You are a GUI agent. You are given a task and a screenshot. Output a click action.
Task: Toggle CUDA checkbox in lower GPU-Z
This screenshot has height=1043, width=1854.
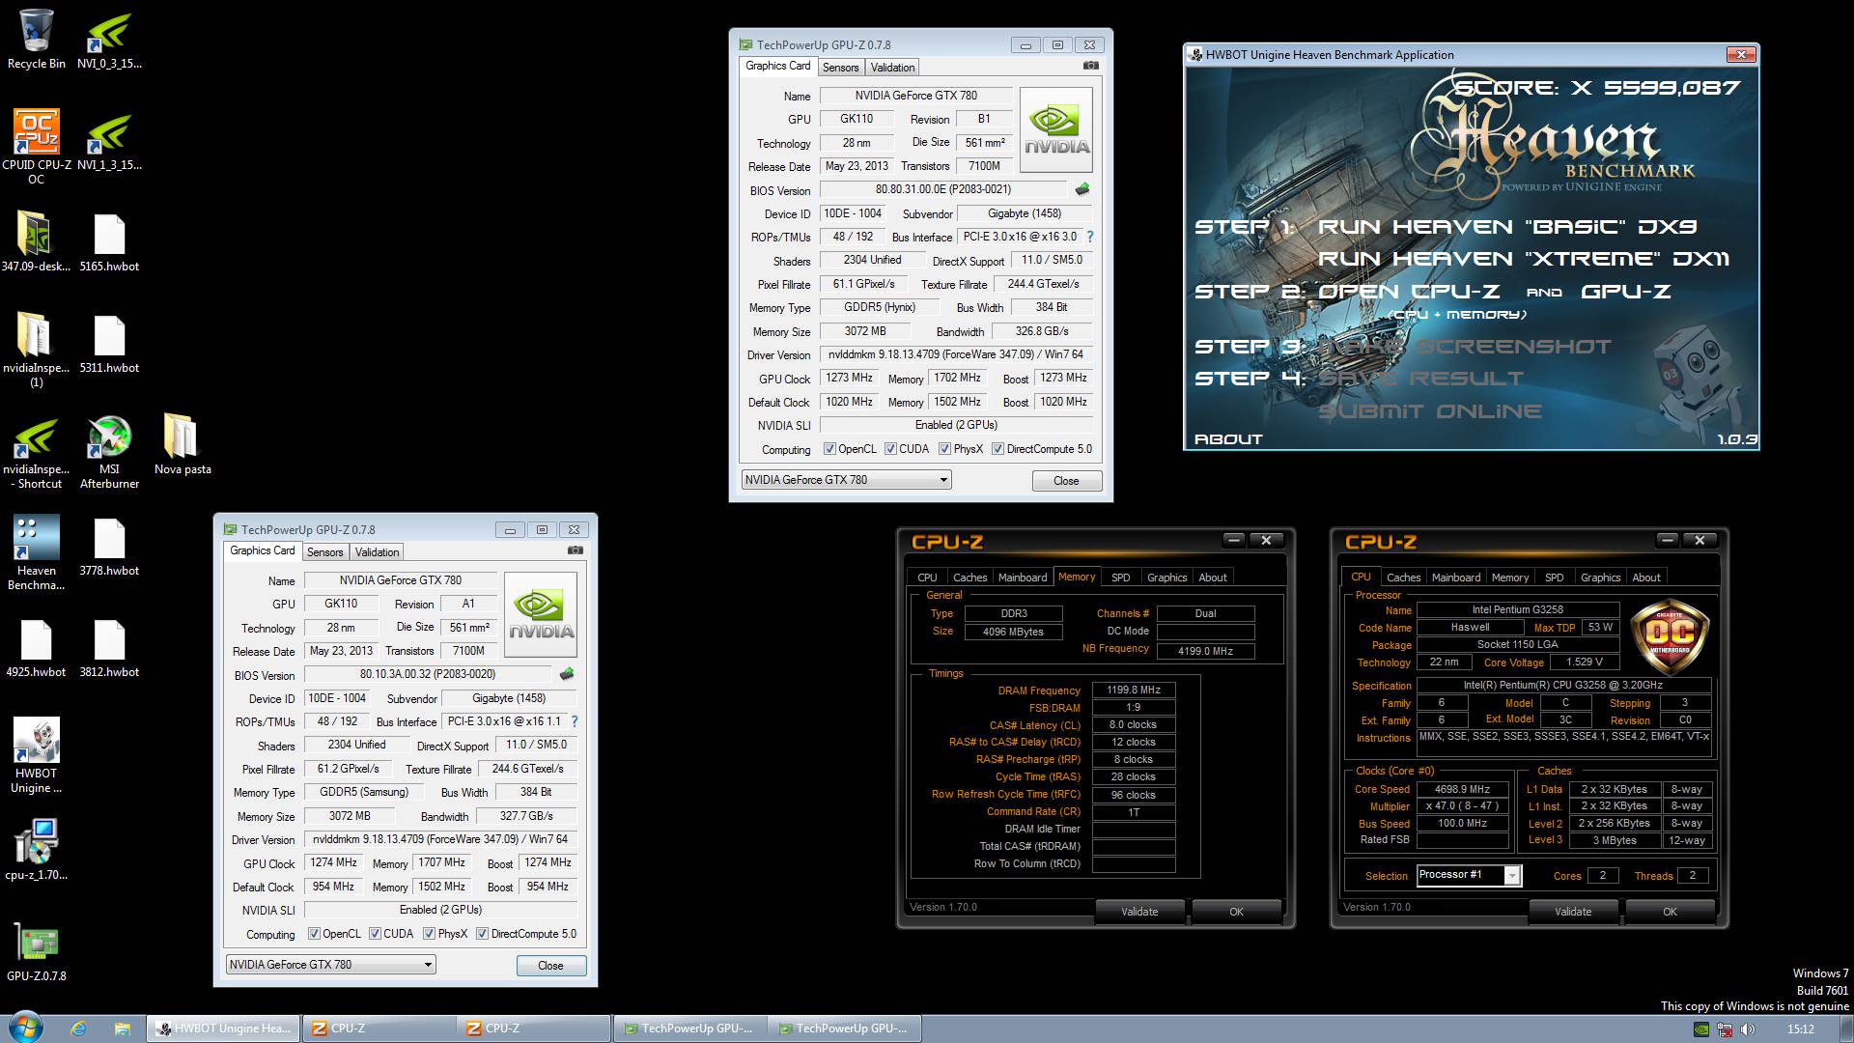(375, 934)
